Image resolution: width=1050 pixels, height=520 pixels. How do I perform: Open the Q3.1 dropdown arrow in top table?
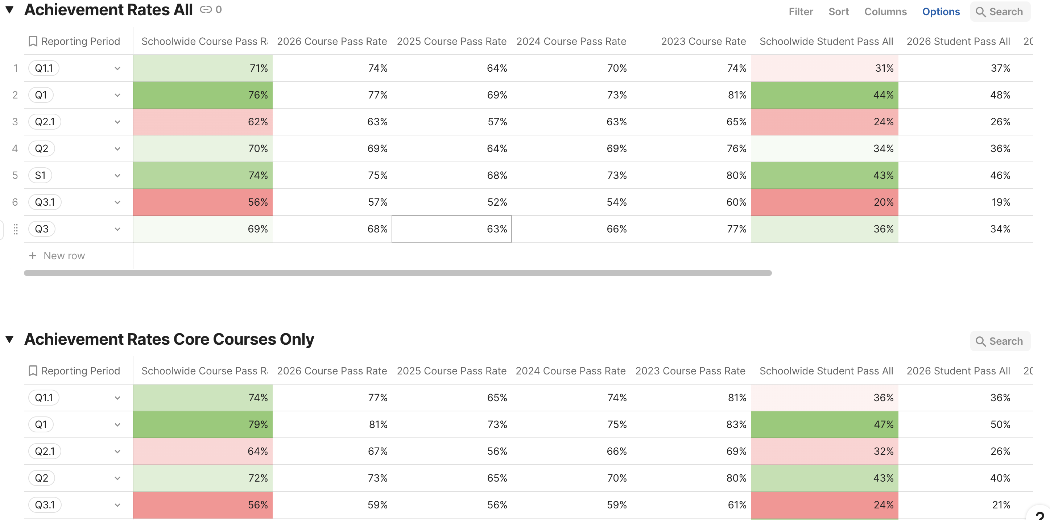117,202
